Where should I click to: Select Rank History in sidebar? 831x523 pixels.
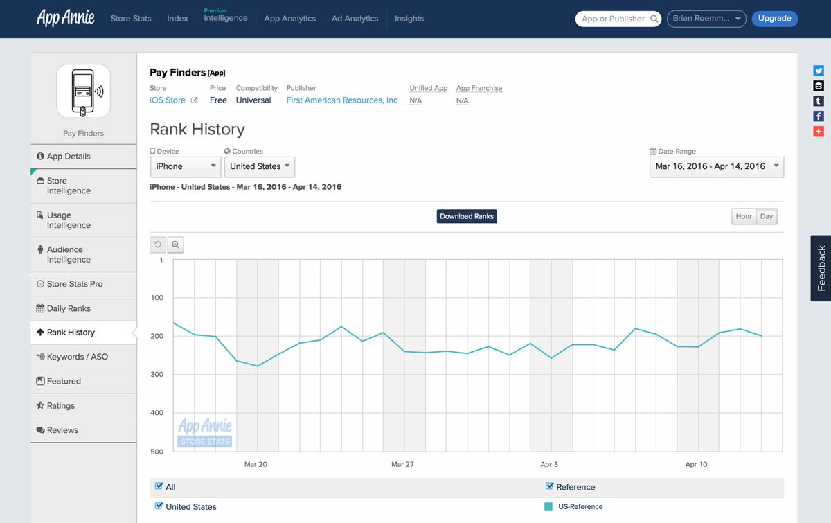(x=84, y=333)
